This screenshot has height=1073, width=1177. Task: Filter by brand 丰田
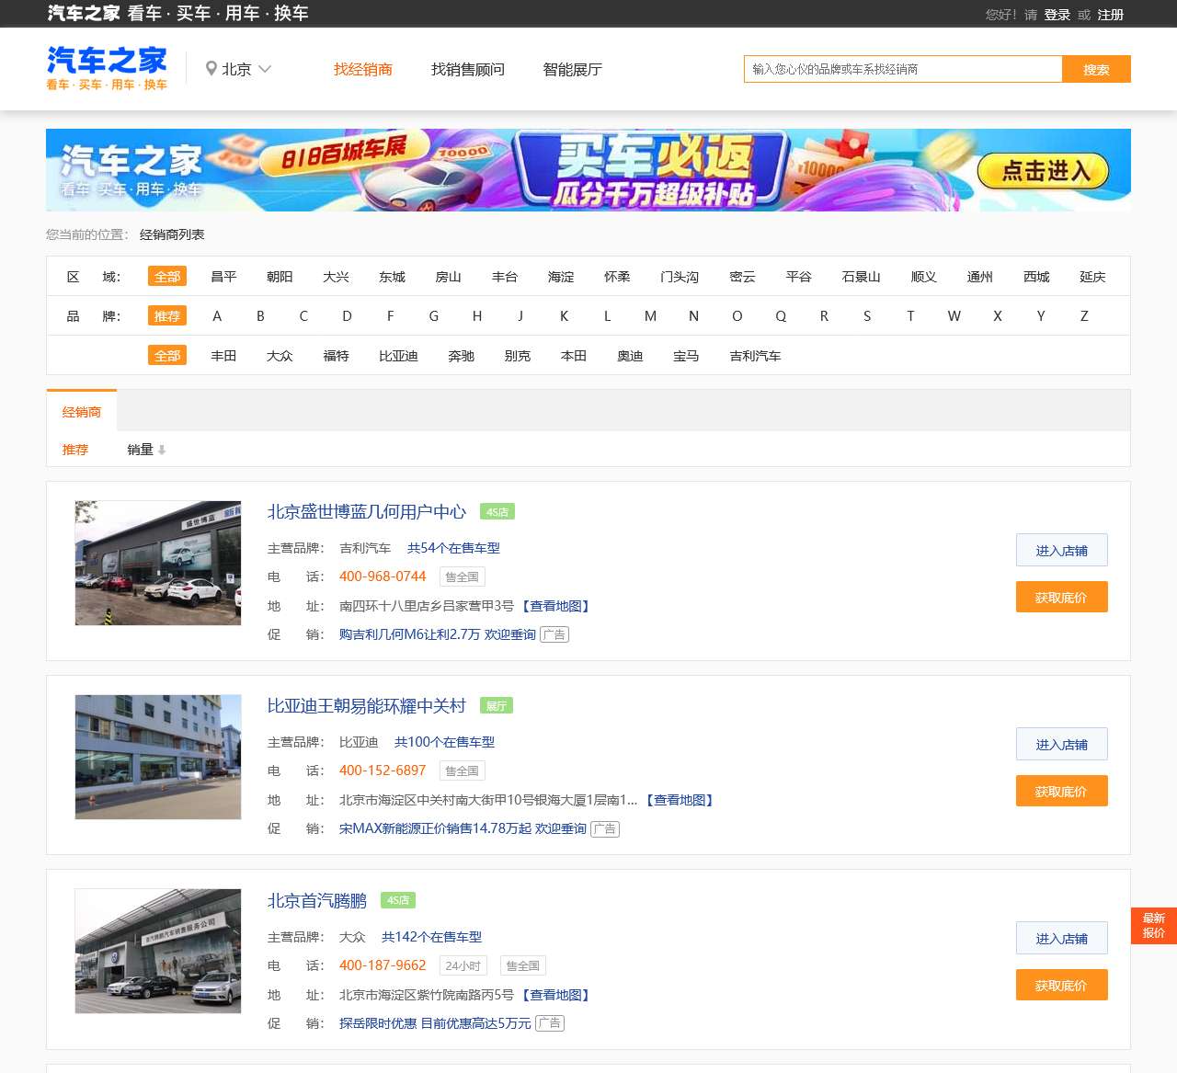[x=223, y=356]
